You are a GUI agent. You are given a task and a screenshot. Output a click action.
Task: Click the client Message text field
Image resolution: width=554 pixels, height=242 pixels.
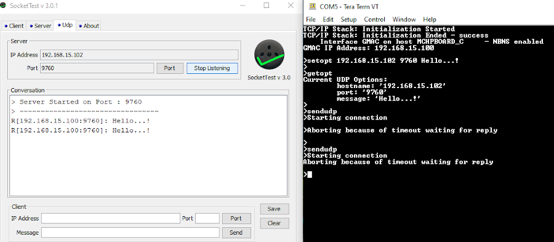pos(130,233)
